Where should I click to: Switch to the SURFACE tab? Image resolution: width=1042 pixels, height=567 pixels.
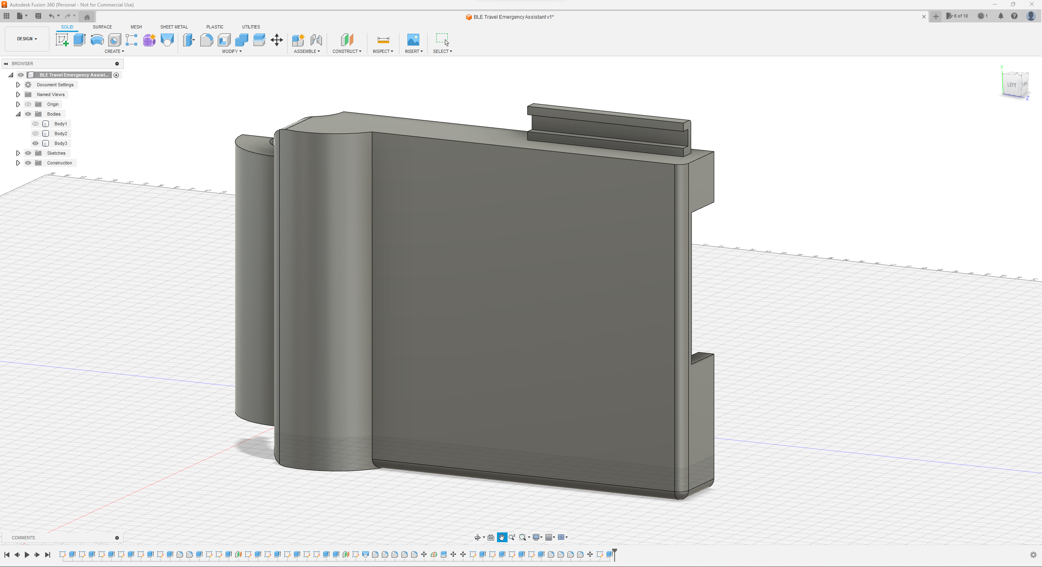coord(102,26)
